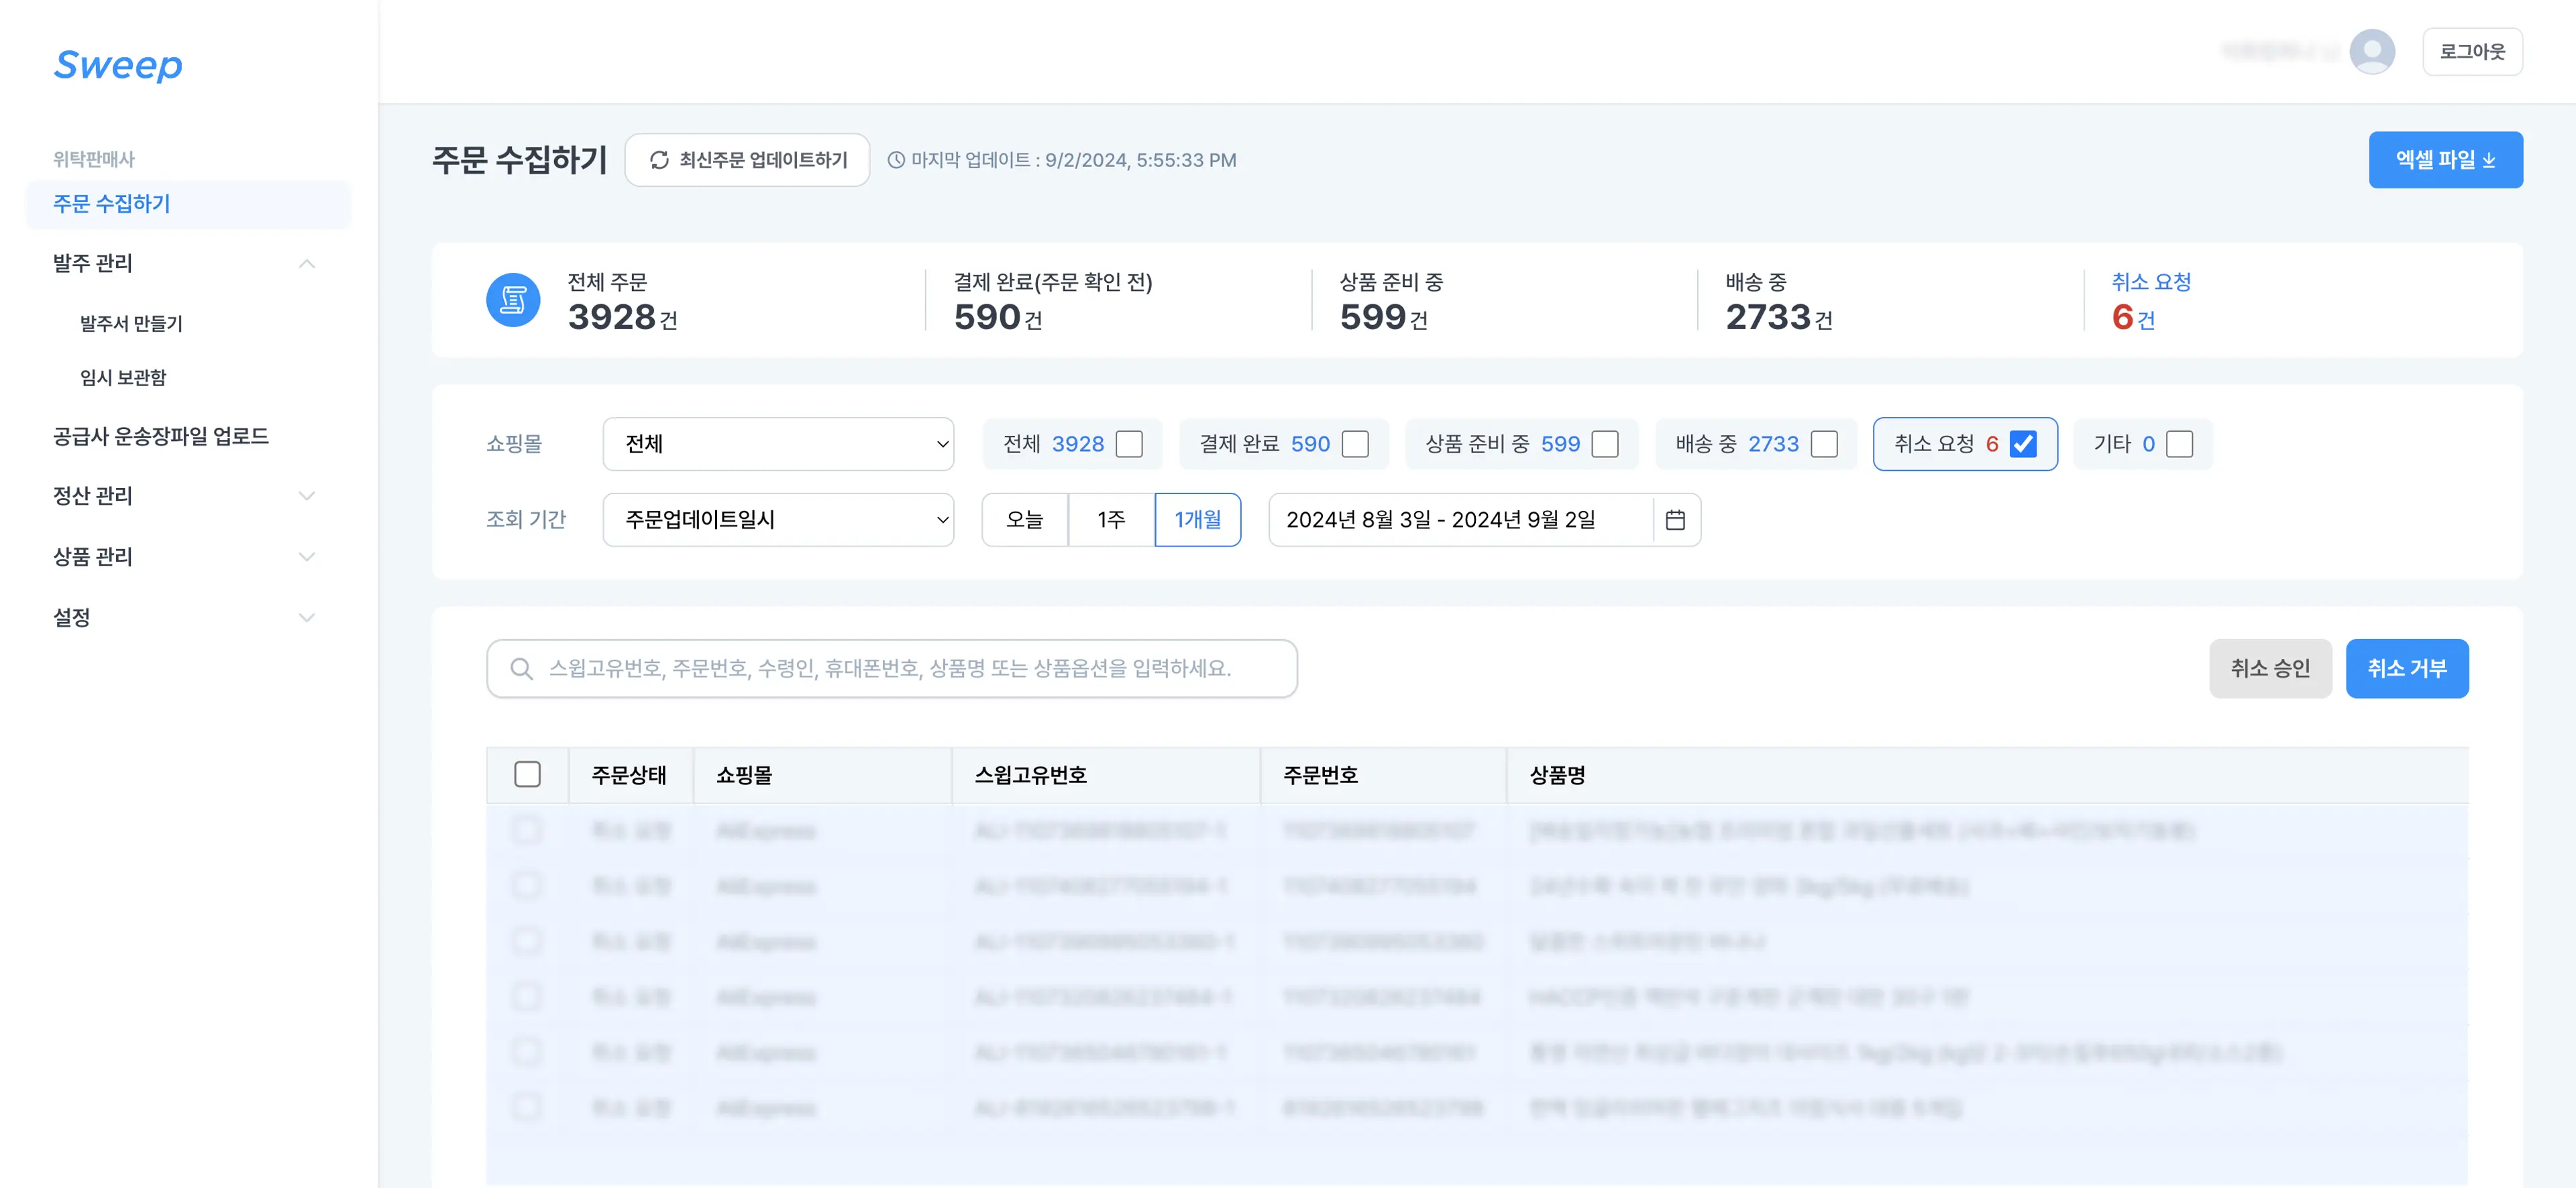Viewport: 2576px width, 1188px height.
Task: Open the 설정 menu label
Action: [x=72, y=619]
